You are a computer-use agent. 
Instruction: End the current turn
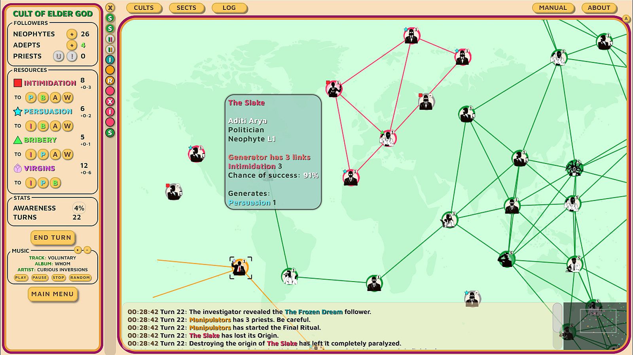click(x=53, y=238)
